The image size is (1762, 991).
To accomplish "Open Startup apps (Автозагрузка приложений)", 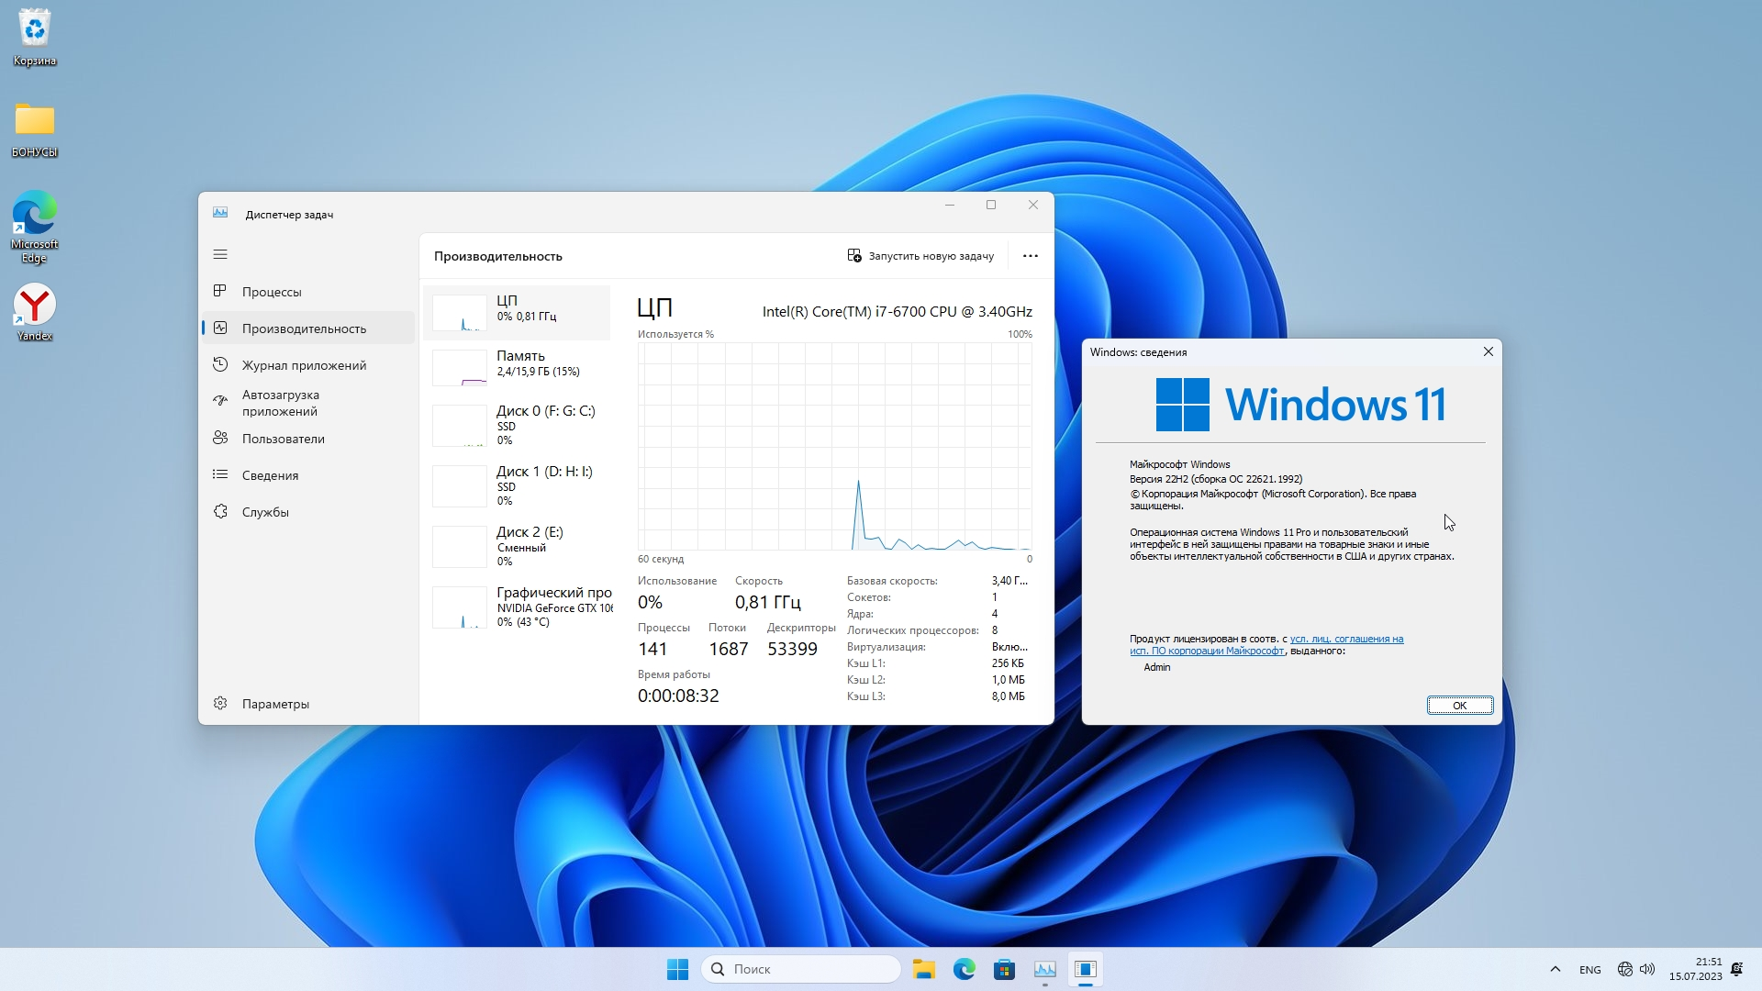I will tap(281, 403).
